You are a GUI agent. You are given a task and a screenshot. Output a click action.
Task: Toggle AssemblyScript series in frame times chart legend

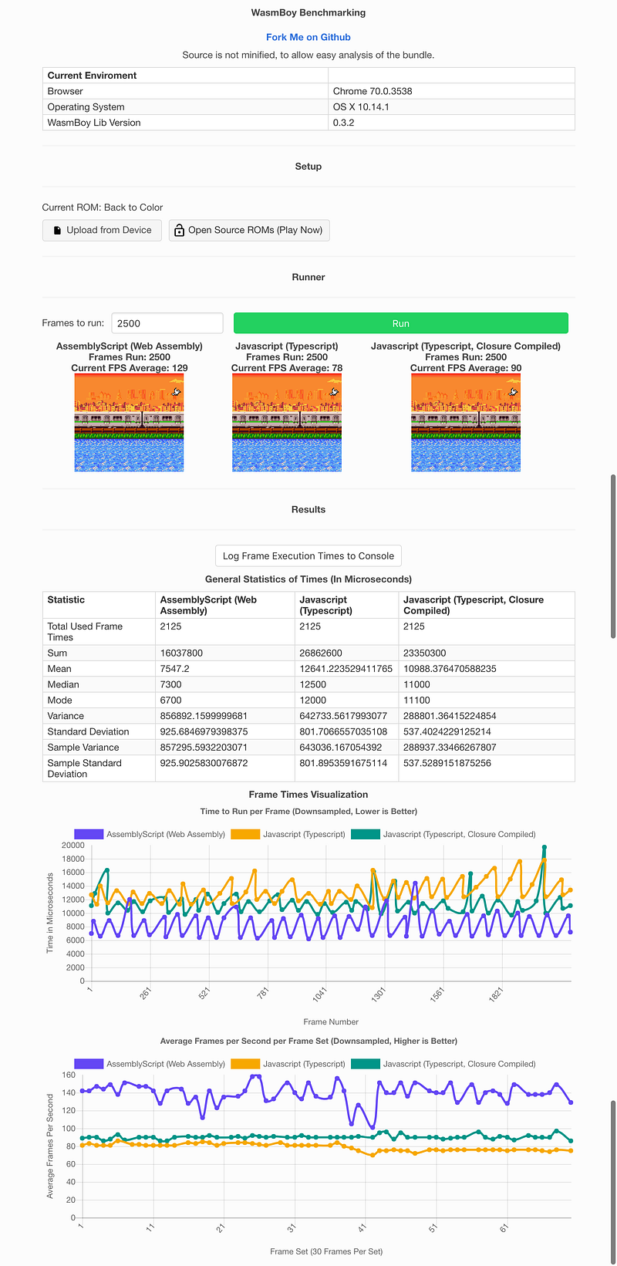pos(150,834)
